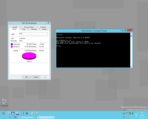Click the disc icon on the taskbar toolbar
This screenshot has height=119, width=148.
click(x=32, y=113)
